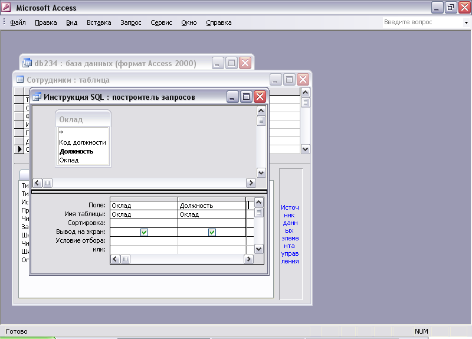The height and width of the screenshot is (339, 472).
Task: Click scroll up arrow in Сотрудники table window
Action: [305, 92]
